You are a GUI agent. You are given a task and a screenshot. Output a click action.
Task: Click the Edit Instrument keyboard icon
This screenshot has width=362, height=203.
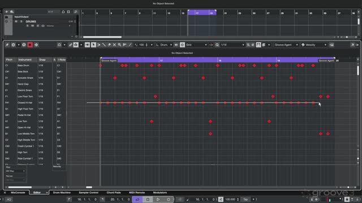(332, 45)
